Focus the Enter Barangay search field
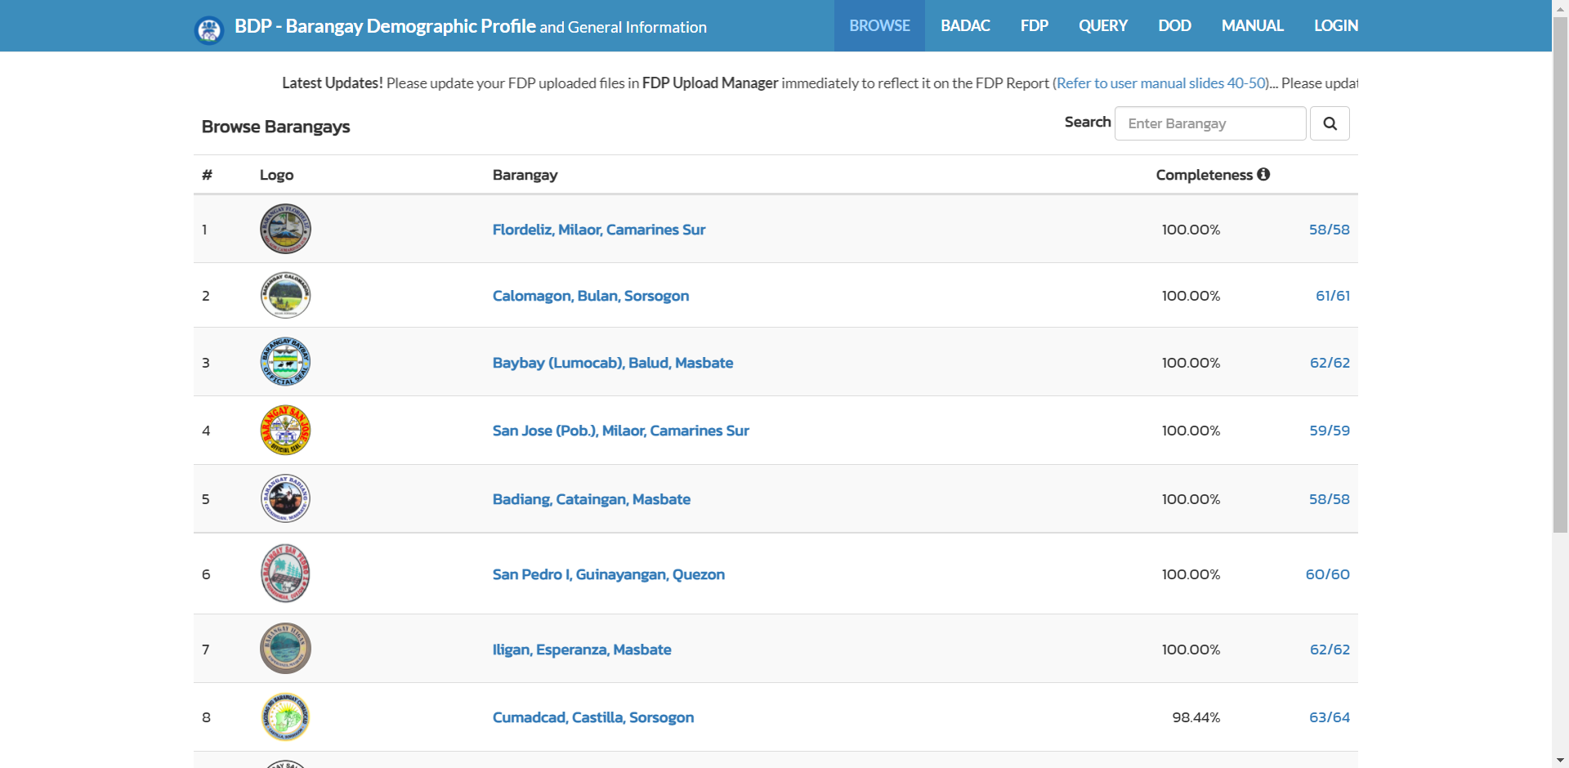Image resolution: width=1569 pixels, height=768 pixels. [1210, 123]
